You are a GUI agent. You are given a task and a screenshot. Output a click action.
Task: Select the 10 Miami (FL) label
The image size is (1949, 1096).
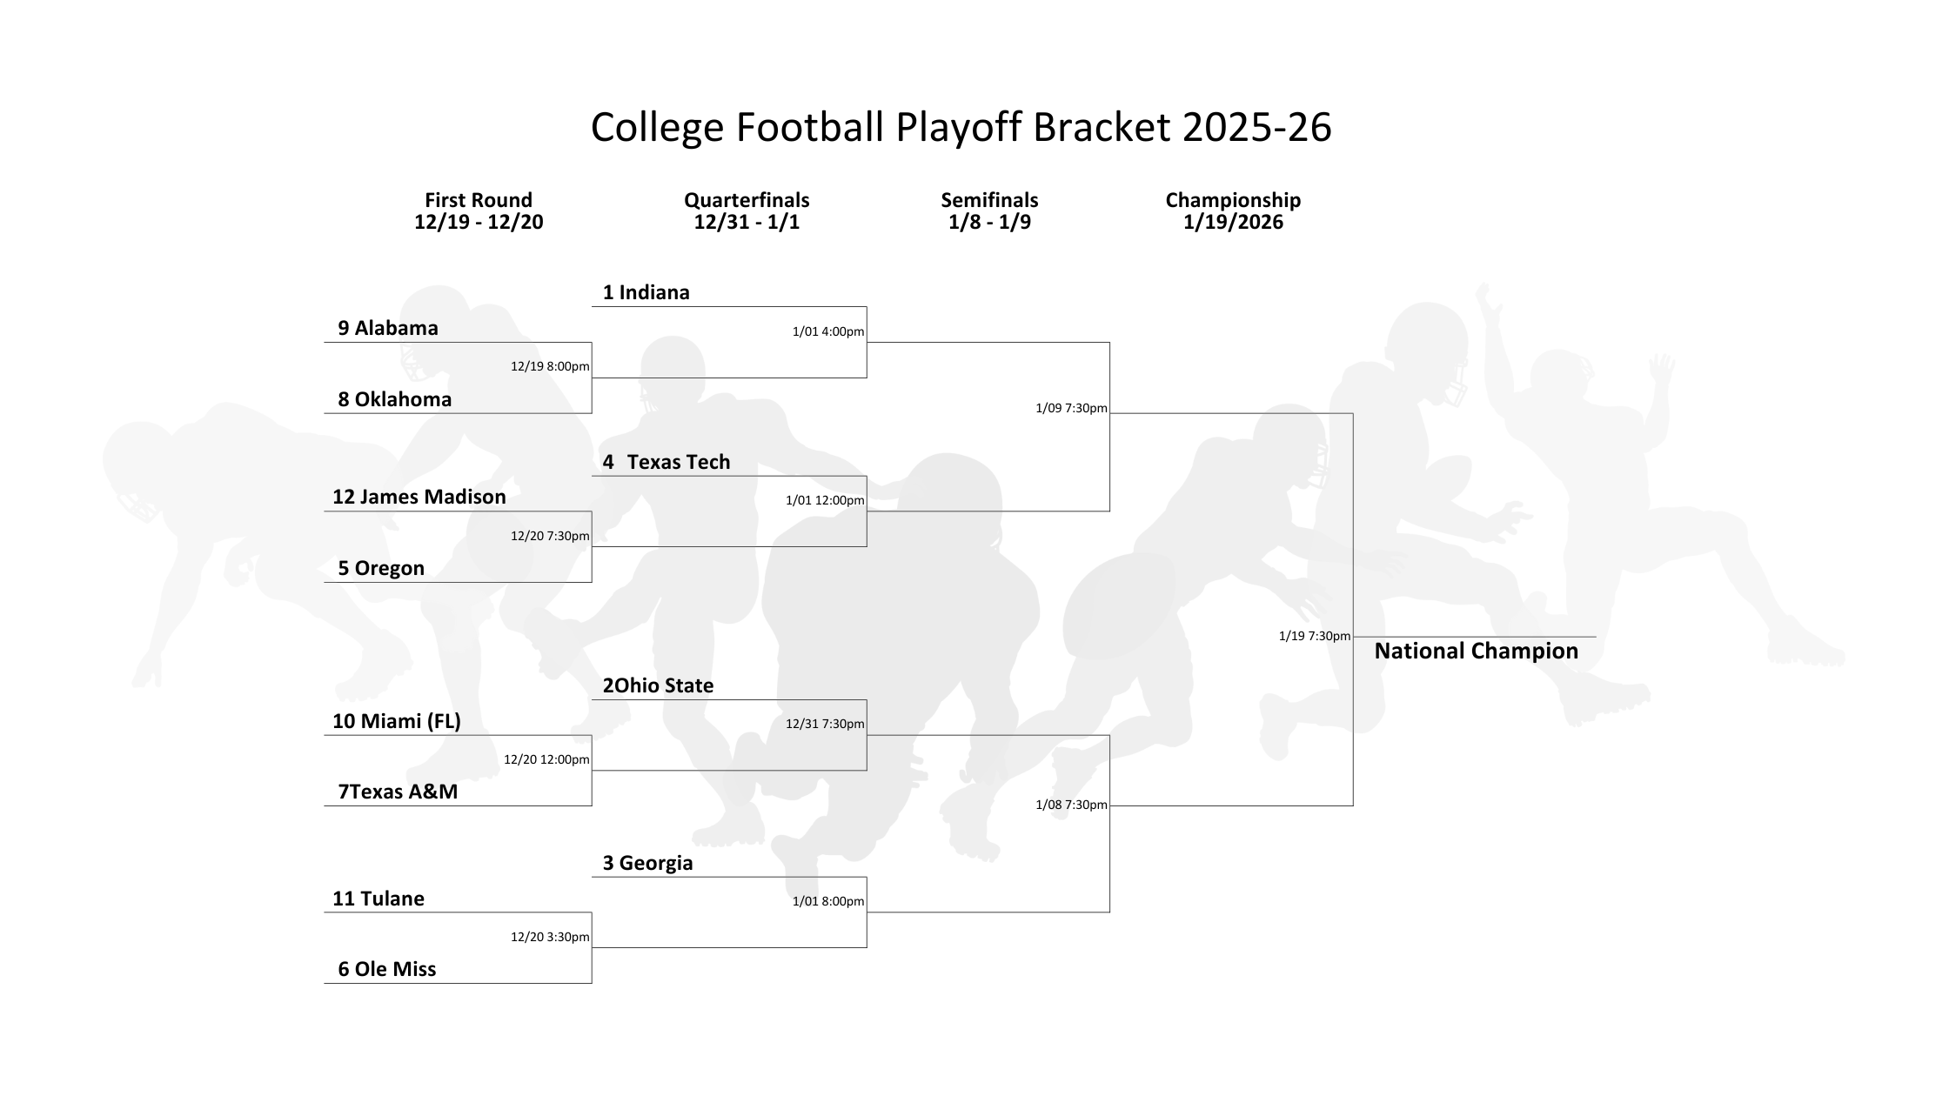[397, 721]
